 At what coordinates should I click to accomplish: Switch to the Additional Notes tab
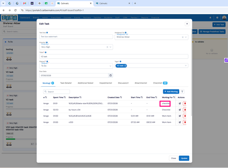[85, 83]
